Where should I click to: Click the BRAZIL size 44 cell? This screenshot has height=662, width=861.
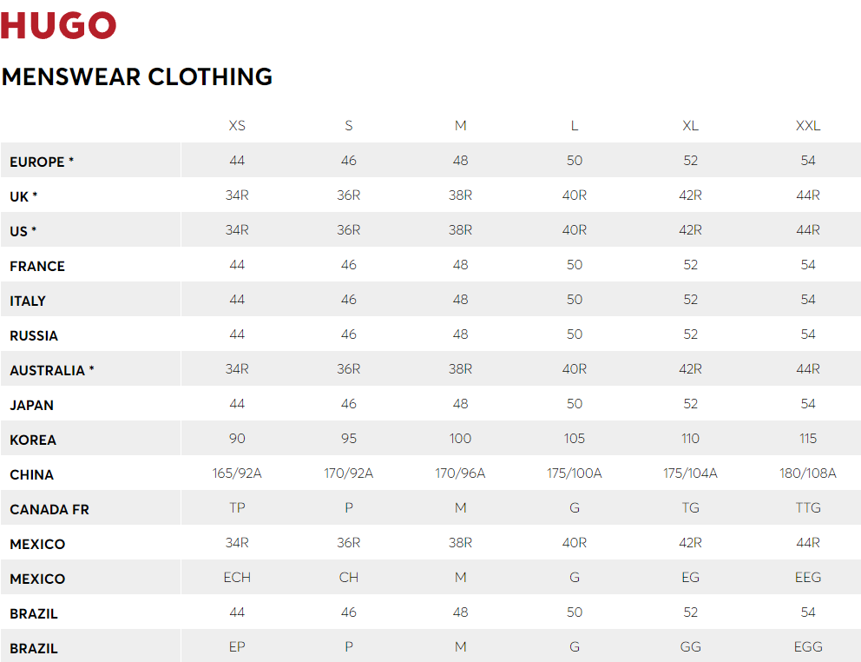point(237,612)
